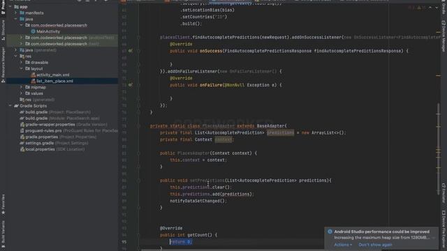Click the highlighted predictions field declaration

point(280,132)
